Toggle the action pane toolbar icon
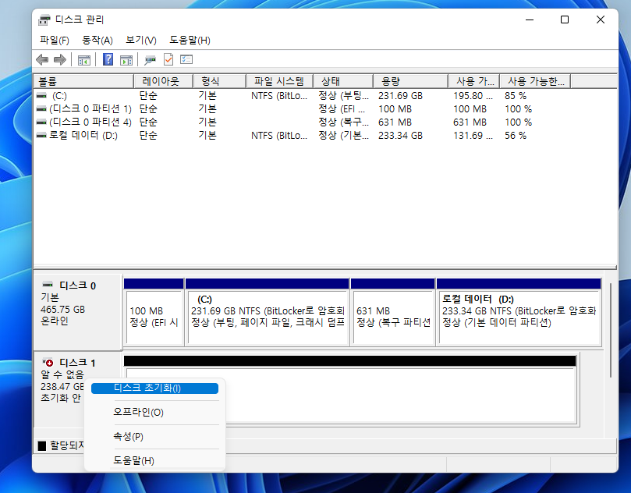Viewport: 631px width, 493px height. tap(126, 60)
